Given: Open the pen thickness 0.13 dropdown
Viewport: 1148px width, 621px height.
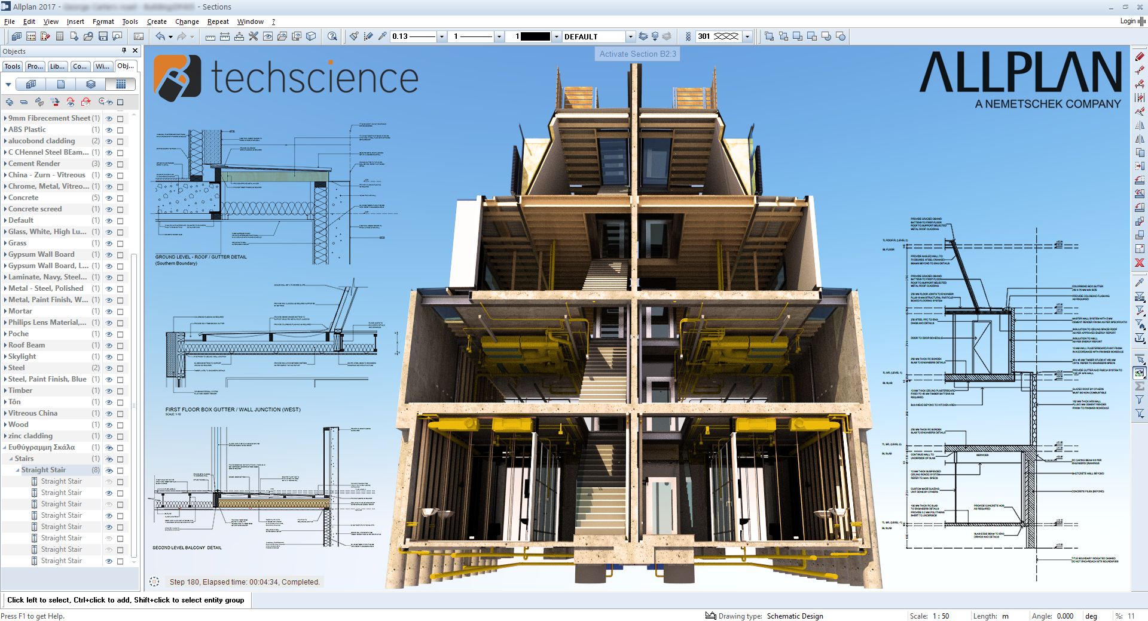Looking at the screenshot, I should 442,36.
